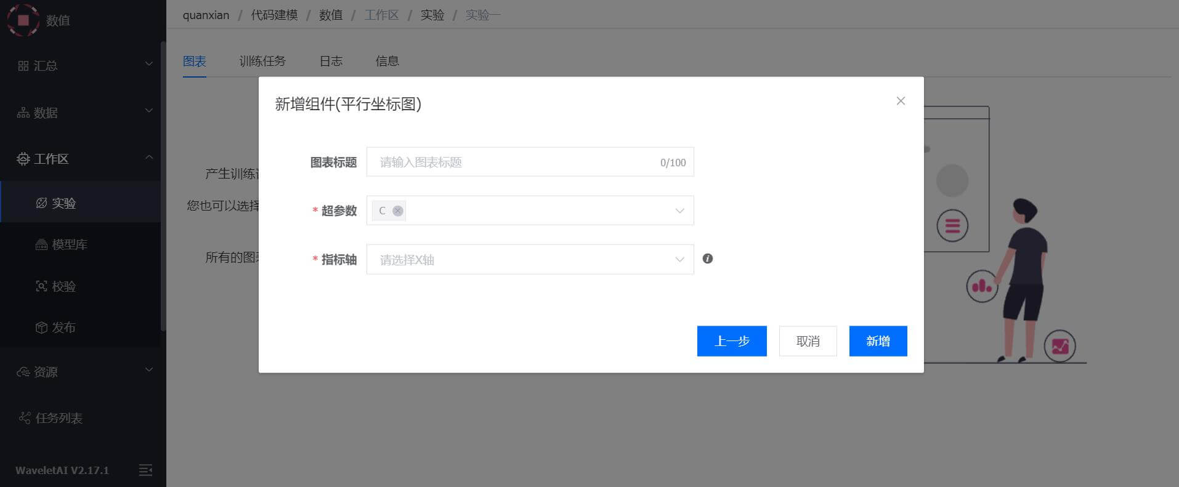1179x487 pixels.
Task: Click the 校验 scan icon in sidebar
Action: (41, 286)
